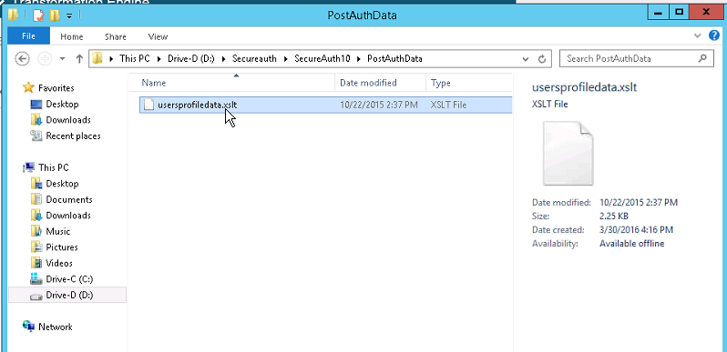Image resolution: width=727 pixels, height=352 pixels.
Task: Click the Search PostAuthData field
Action: 637,59
